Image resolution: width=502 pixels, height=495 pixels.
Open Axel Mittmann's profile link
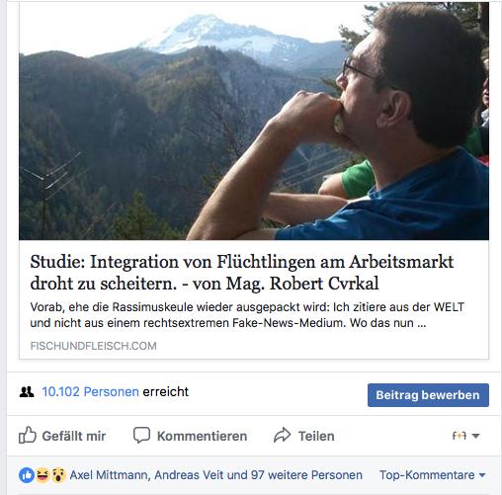point(109,475)
